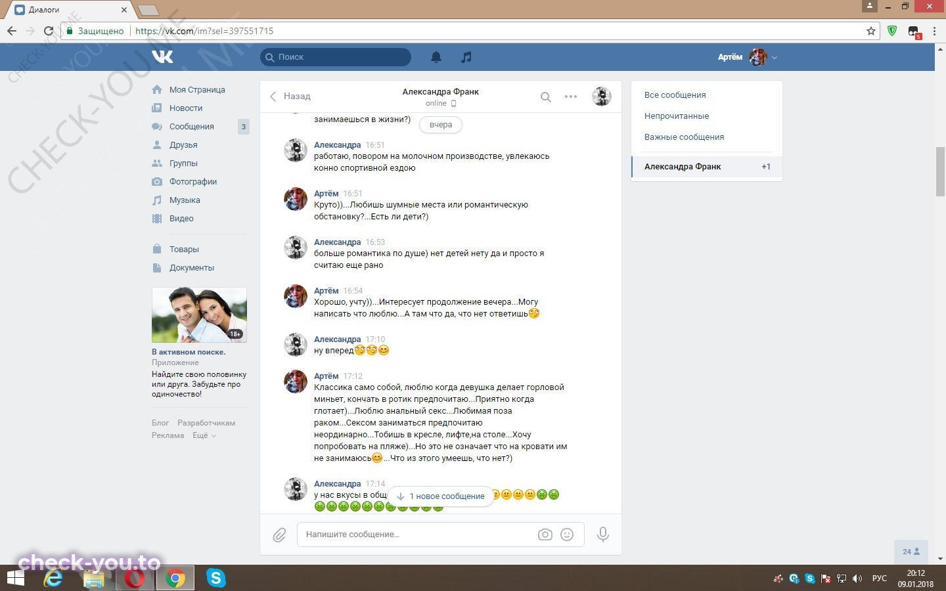Select Александра Франк dialog tab
This screenshot has width=946, height=591.
(707, 167)
